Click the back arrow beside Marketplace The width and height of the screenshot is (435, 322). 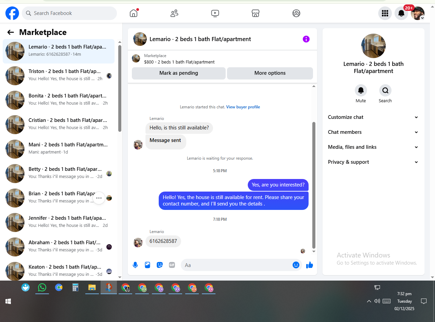(11, 32)
